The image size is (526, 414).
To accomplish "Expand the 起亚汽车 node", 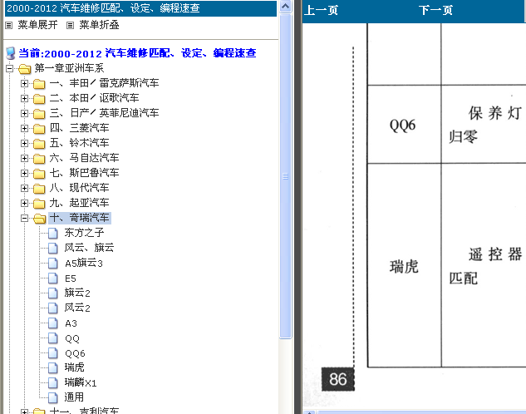I will 24,203.
